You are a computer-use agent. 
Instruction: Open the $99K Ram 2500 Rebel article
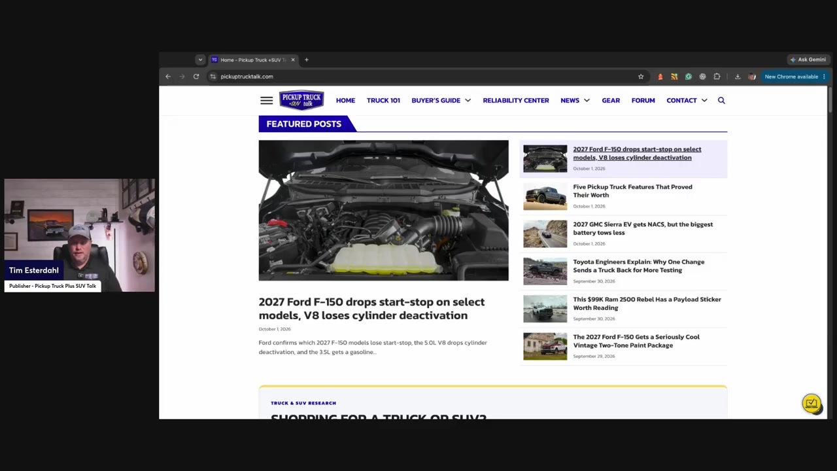pos(647,304)
